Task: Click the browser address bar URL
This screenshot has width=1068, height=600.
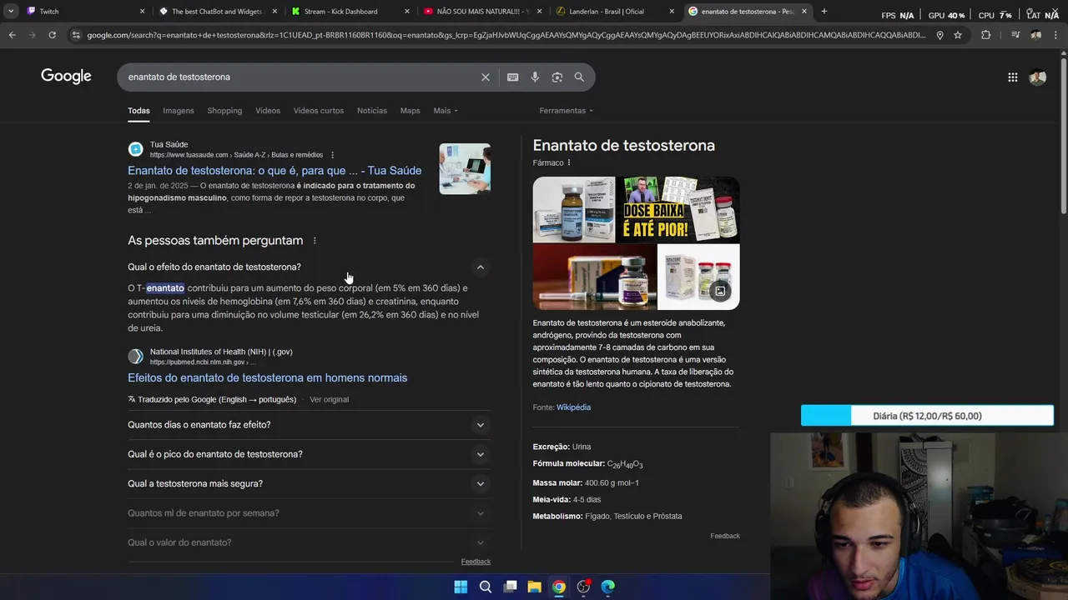Action: point(506,35)
